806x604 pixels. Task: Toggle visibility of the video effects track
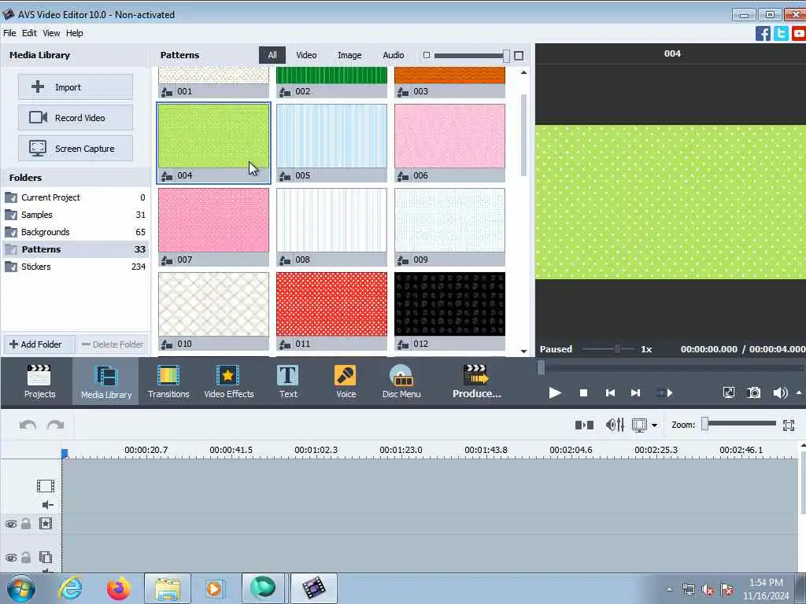11,524
